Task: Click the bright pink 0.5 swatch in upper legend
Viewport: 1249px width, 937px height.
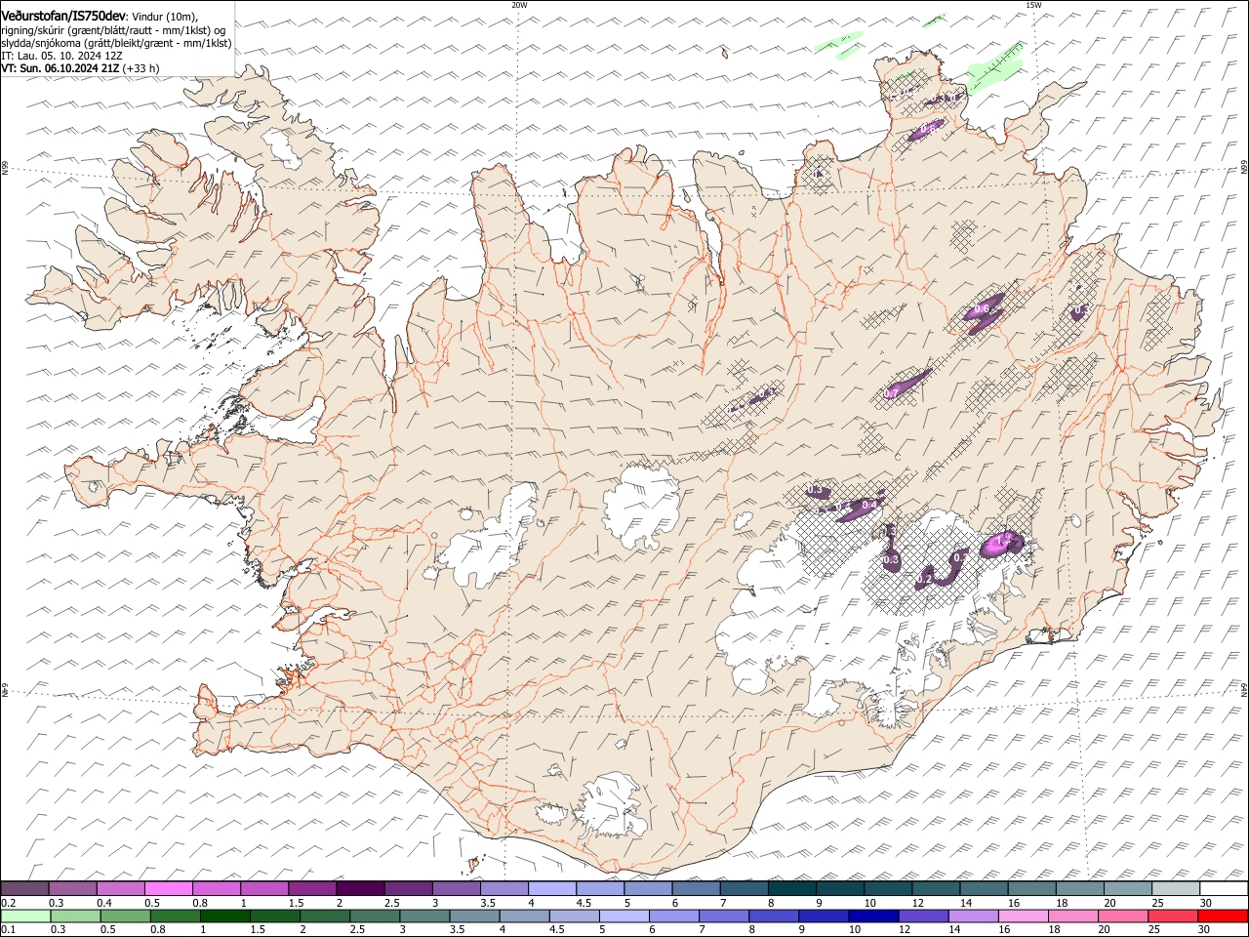Action: point(168,889)
